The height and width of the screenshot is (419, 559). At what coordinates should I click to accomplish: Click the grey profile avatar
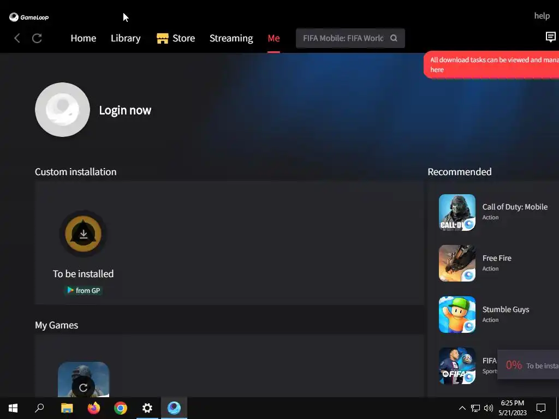(x=62, y=110)
